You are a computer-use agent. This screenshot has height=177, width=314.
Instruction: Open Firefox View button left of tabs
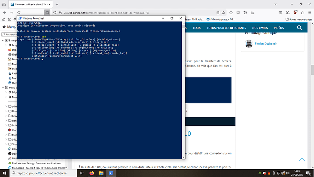click(4, 4)
